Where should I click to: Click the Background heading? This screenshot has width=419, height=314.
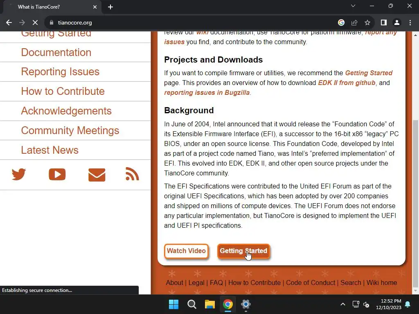coord(189,110)
